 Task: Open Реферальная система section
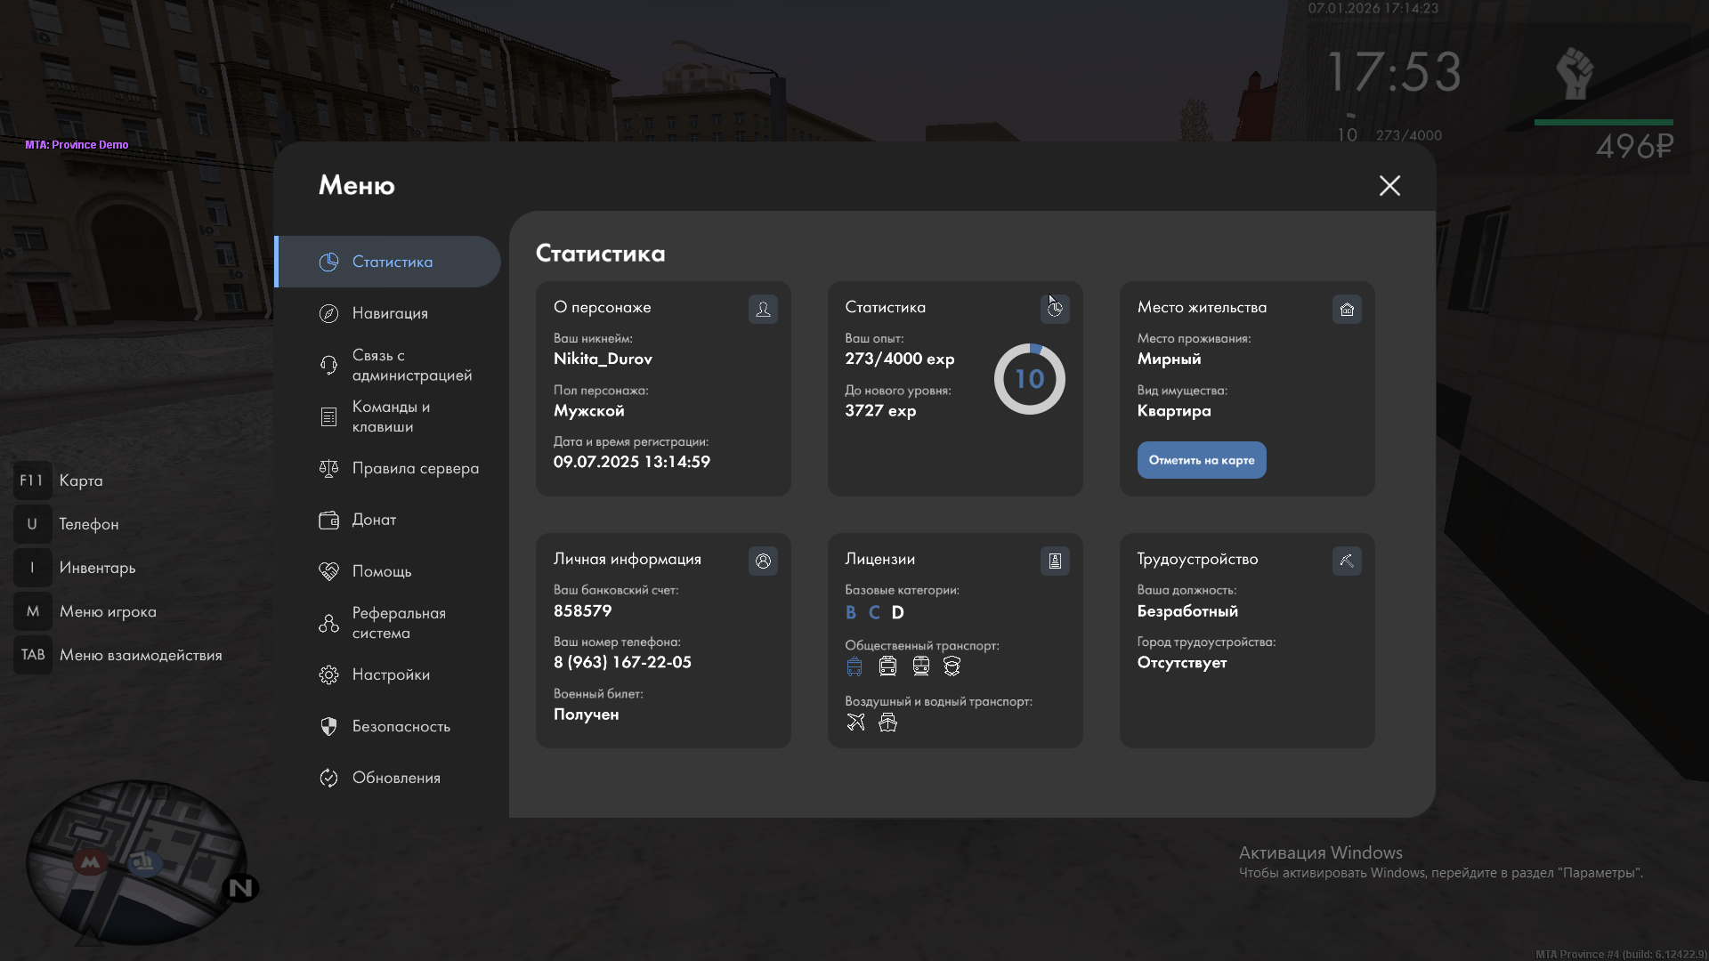point(398,623)
